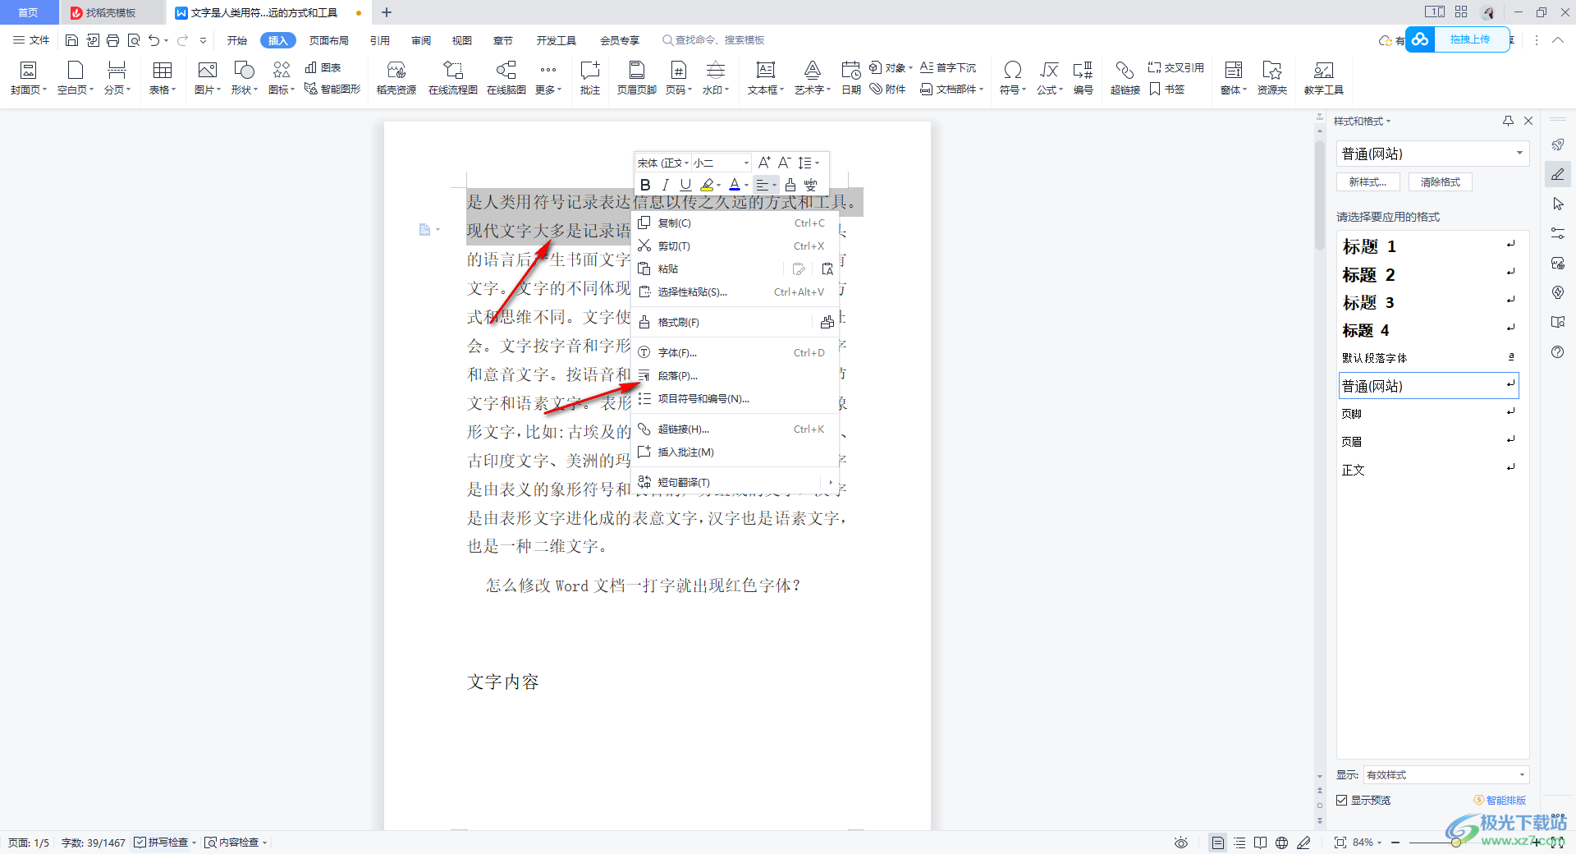Click the yellow highlight color button

click(707, 185)
